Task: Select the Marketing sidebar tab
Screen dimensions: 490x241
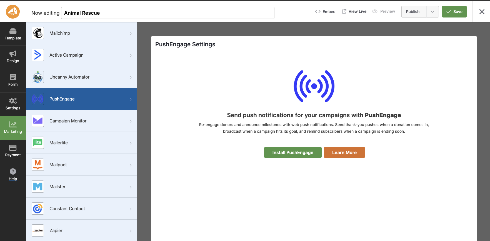Action: point(13,128)
